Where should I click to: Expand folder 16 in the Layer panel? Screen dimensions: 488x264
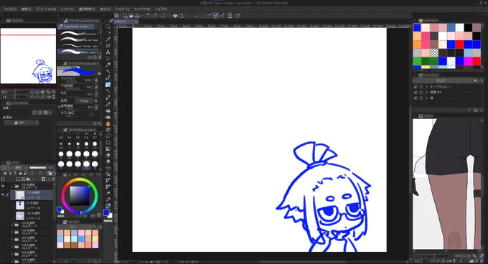point(12,232)
